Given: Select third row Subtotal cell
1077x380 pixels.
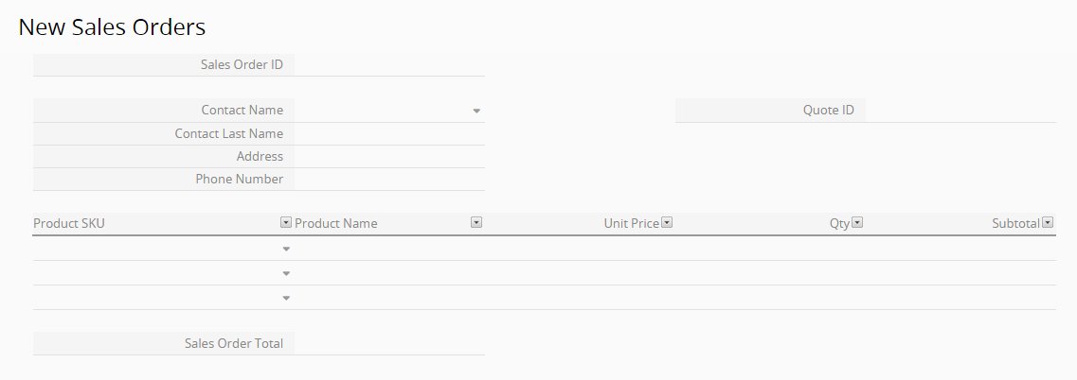Looking at the screenshot, I should click(960, 298).
